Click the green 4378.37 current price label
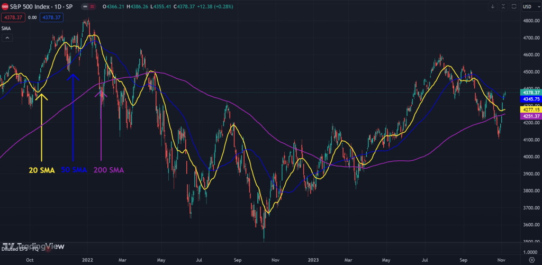 pyautogui.click(x=531, y=93)
